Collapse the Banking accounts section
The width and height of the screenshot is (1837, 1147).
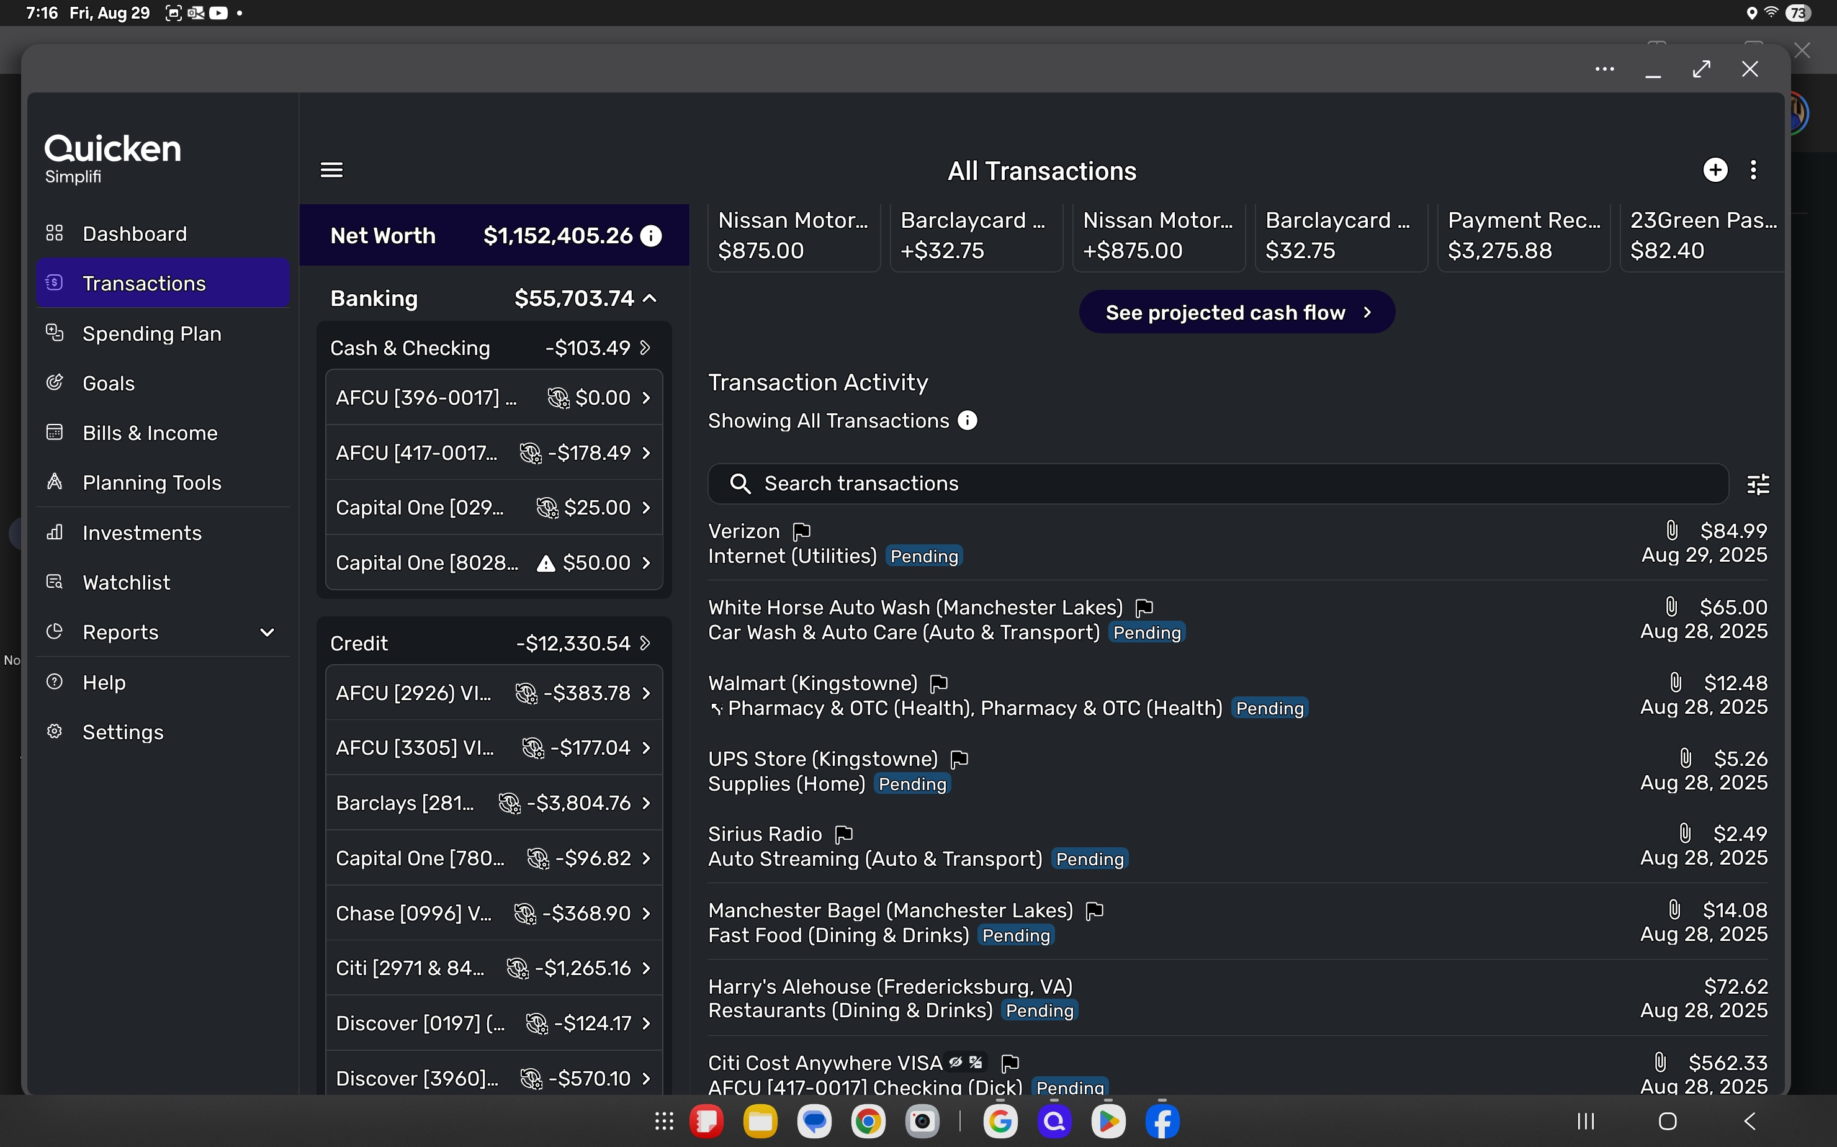(650, 299)
